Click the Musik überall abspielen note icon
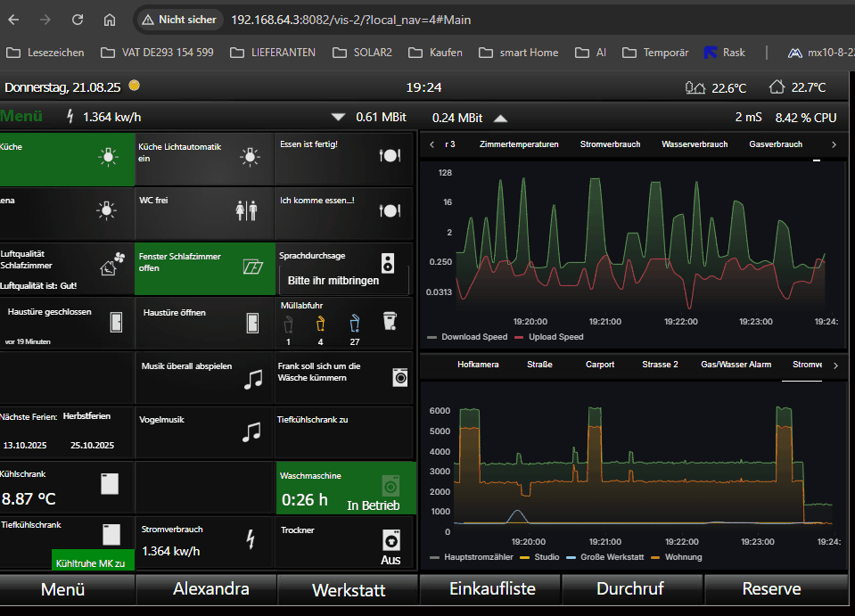The height and width of the screenshot is (616, 855). 253,379
